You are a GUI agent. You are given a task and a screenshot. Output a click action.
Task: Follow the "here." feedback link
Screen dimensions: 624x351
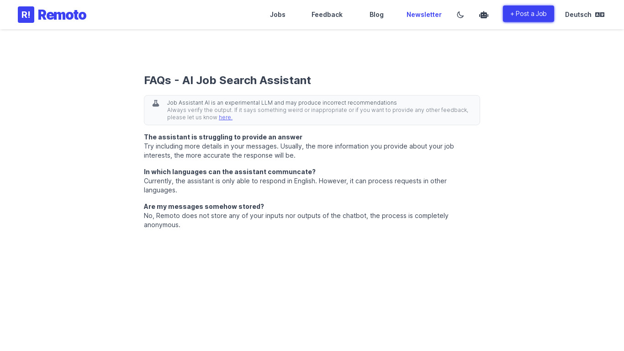pyautogui.click(x=225, y=117)
